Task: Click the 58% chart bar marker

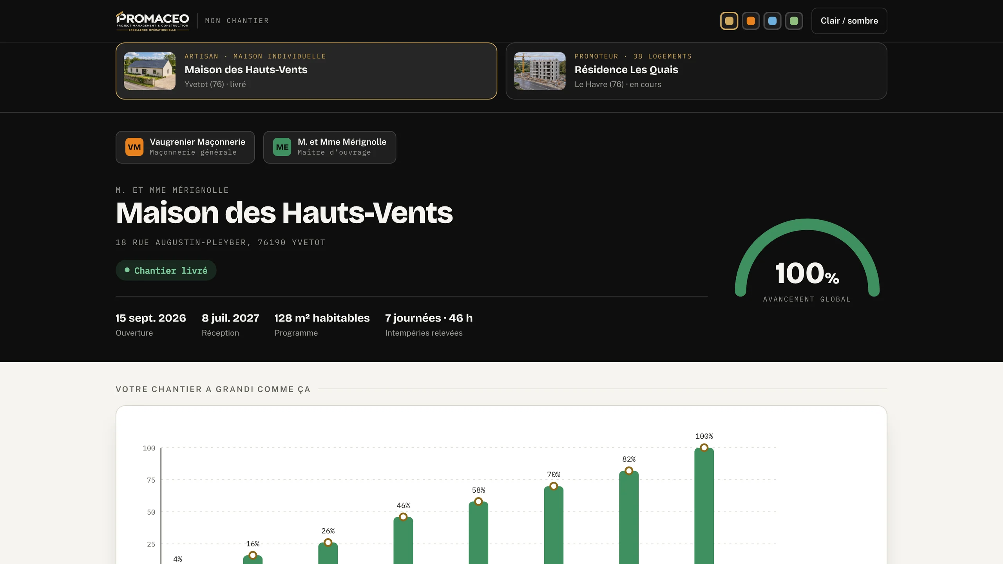Action: (478, 501)
